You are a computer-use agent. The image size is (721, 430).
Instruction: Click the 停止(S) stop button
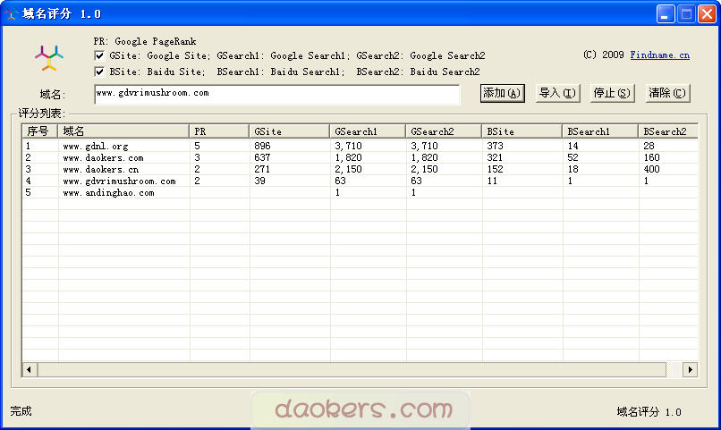pos(612,93)
